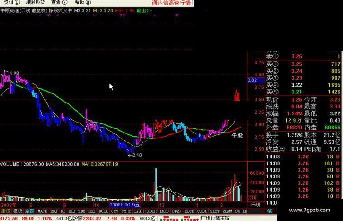This screenshot has height=221, width=343.
Task: Switch indicator to KDJ
Action: pyautogui.click(x=54, y=211)
